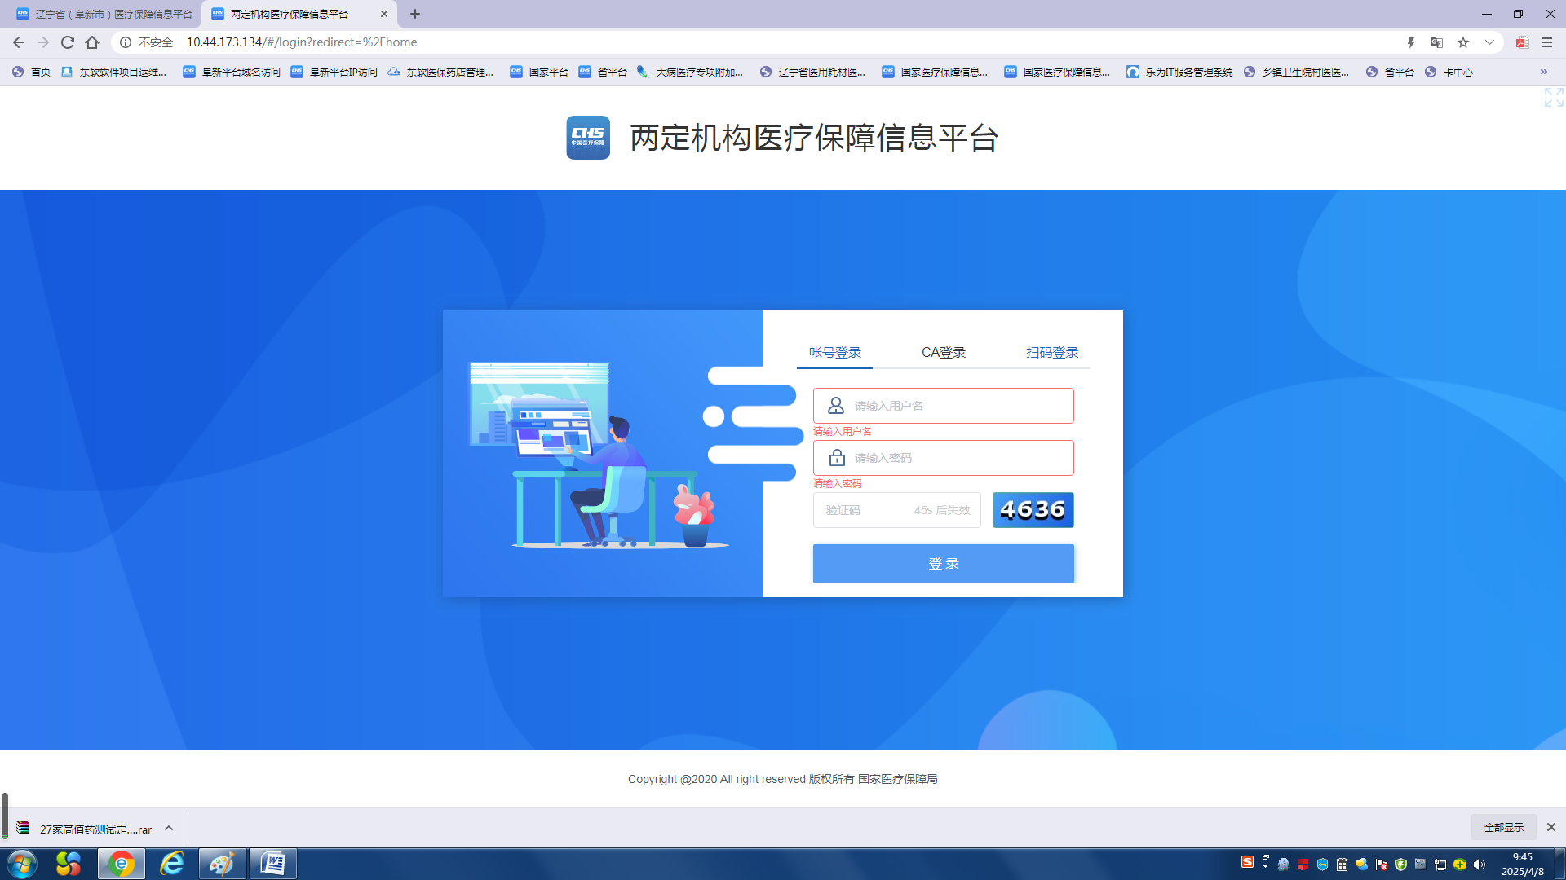Expand the download item options chevron

coord(169,828)
